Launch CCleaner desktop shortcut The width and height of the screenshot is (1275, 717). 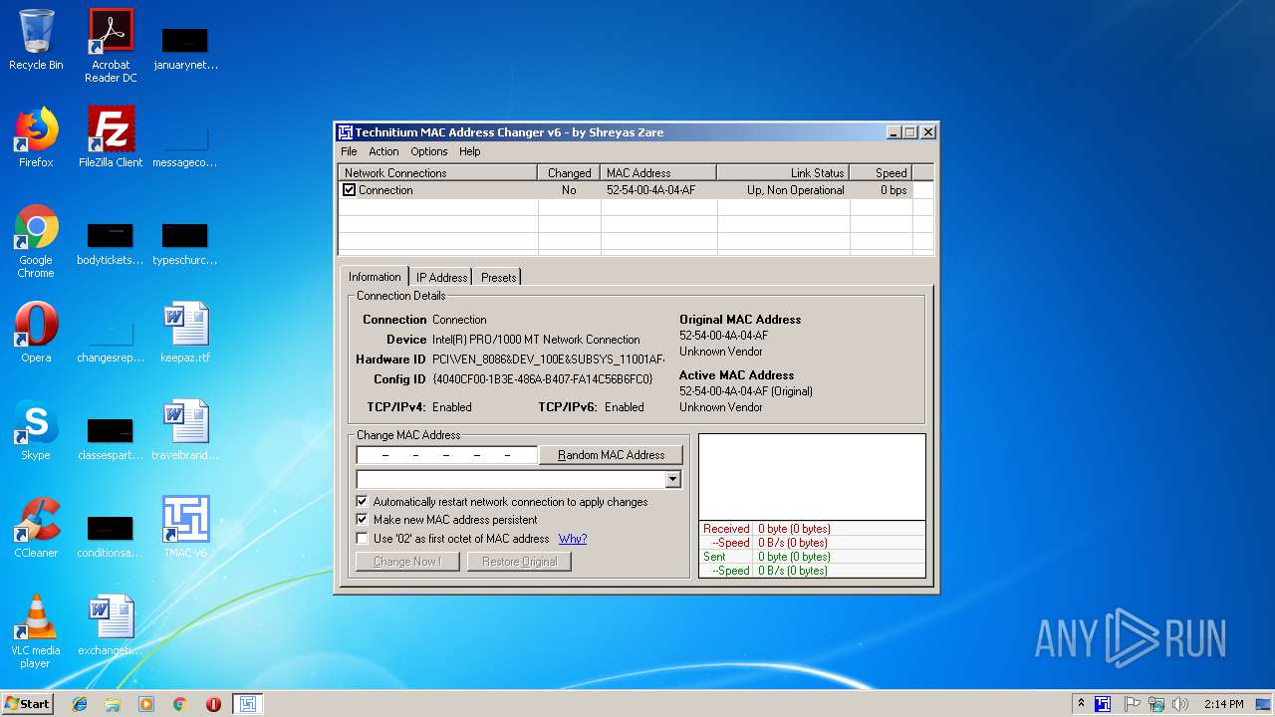(x=36, y=528)
